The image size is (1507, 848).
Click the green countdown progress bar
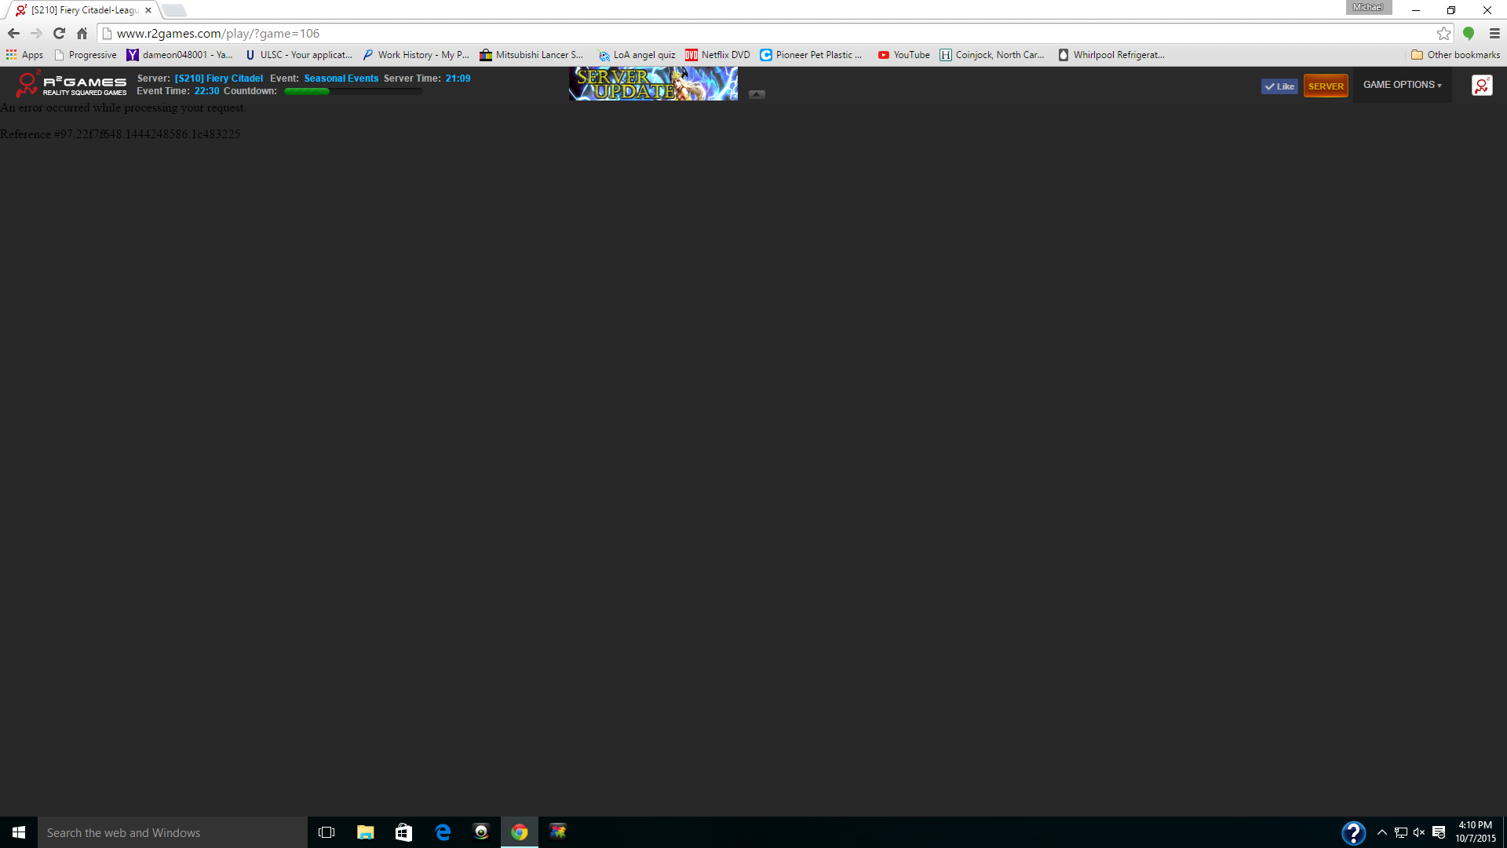point(352,92)
